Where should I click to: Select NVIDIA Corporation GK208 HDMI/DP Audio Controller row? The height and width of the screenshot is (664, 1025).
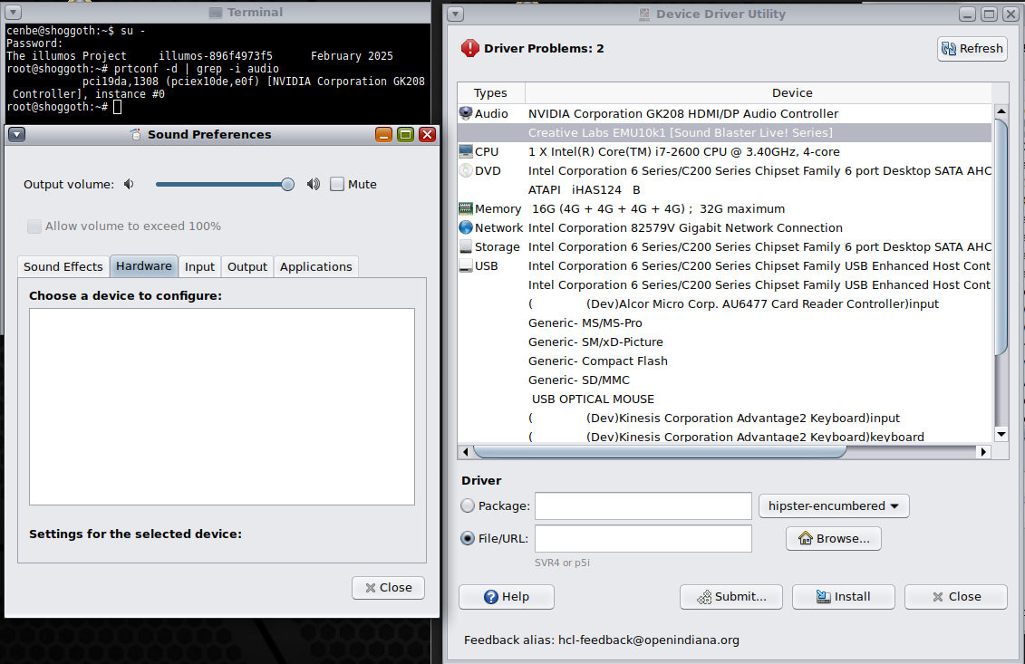coord(724,114)
